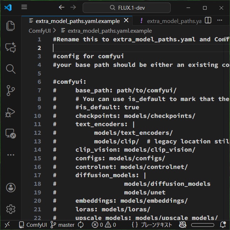Open the Remote Explorer view

pyautogui.click(x=10, y=134)
